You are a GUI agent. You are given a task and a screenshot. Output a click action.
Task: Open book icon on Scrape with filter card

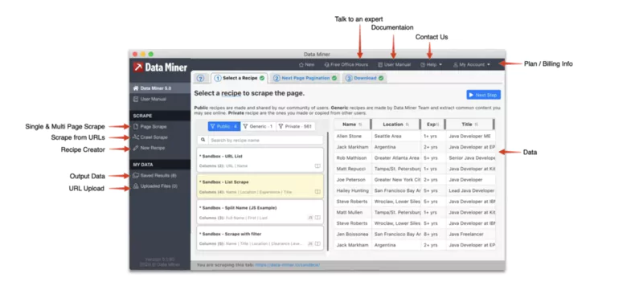coord(317,243)
